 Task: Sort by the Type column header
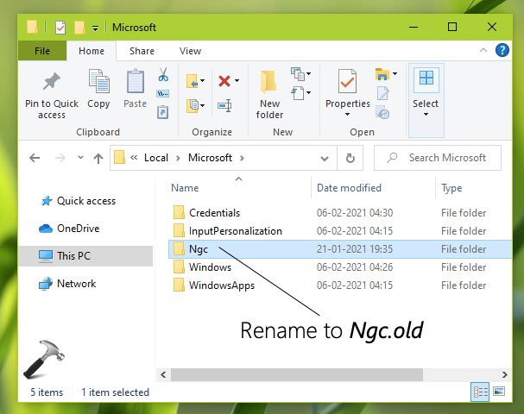tap(451, 188)
